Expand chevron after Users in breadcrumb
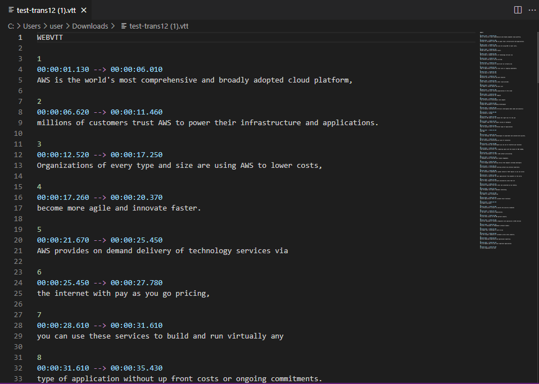Viewport: 539px width, 384px height. click(x=45, y=26)
